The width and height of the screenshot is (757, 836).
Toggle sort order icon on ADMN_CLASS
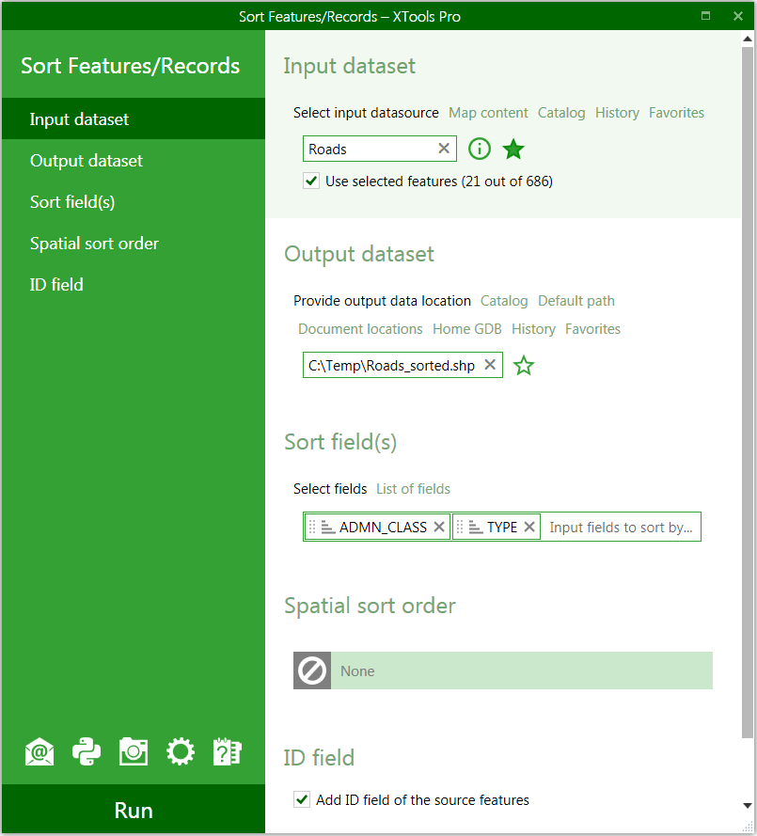pos(328,528)
